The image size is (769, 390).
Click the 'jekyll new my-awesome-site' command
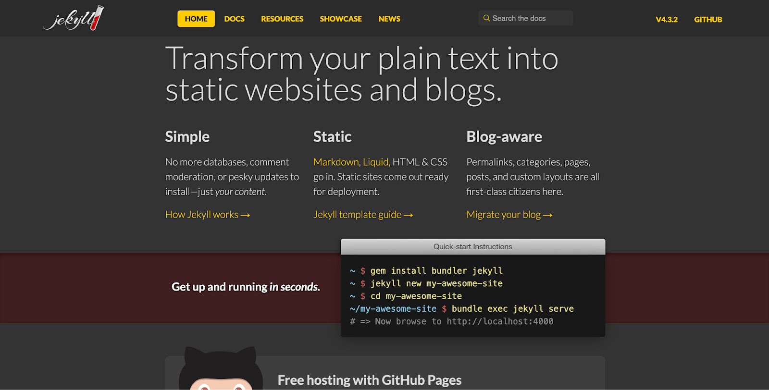(436, 283)
